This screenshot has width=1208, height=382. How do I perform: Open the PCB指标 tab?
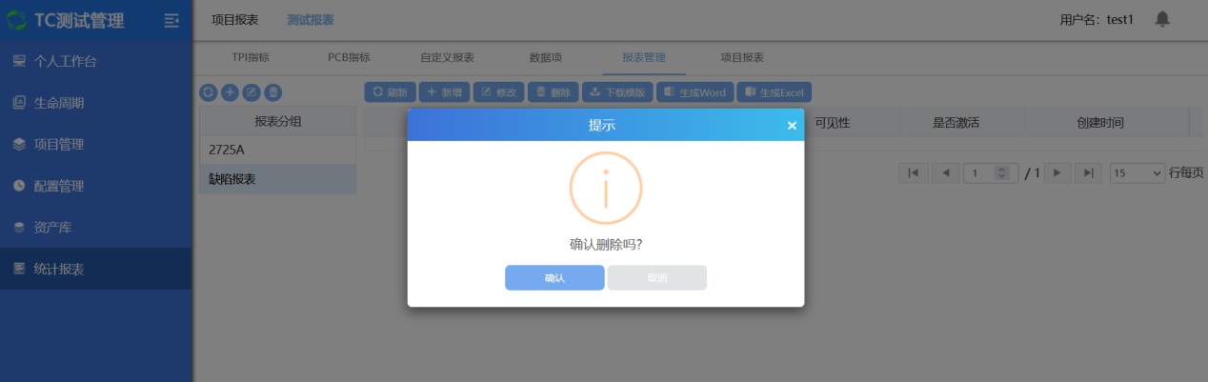349,57
